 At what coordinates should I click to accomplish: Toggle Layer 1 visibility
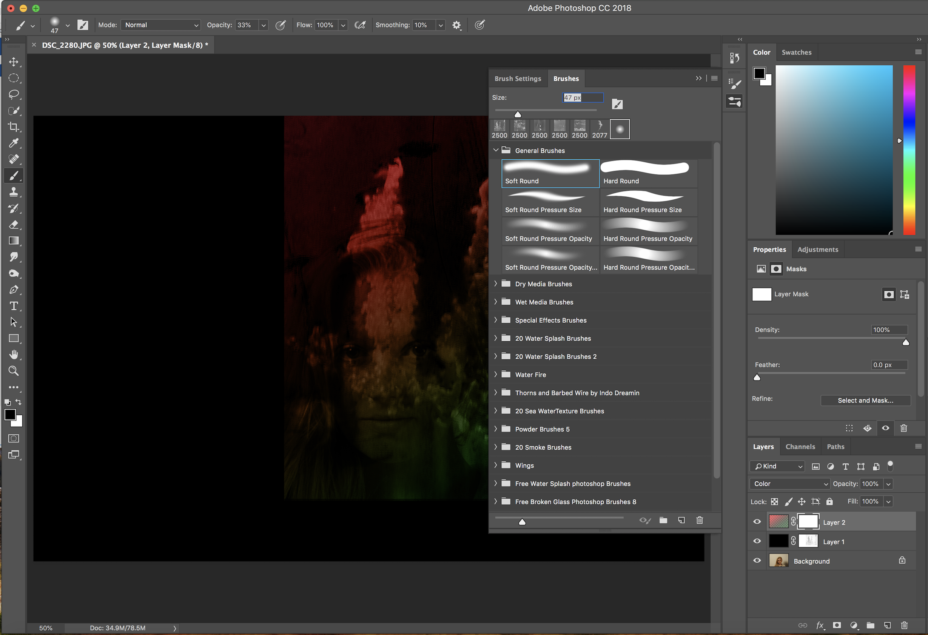coord(757,541)
